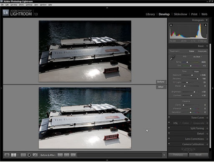Click the LR Lightroom logo badge
Image resolution: width=214 pixels, height=162 pixels.
tap(6, 13)
